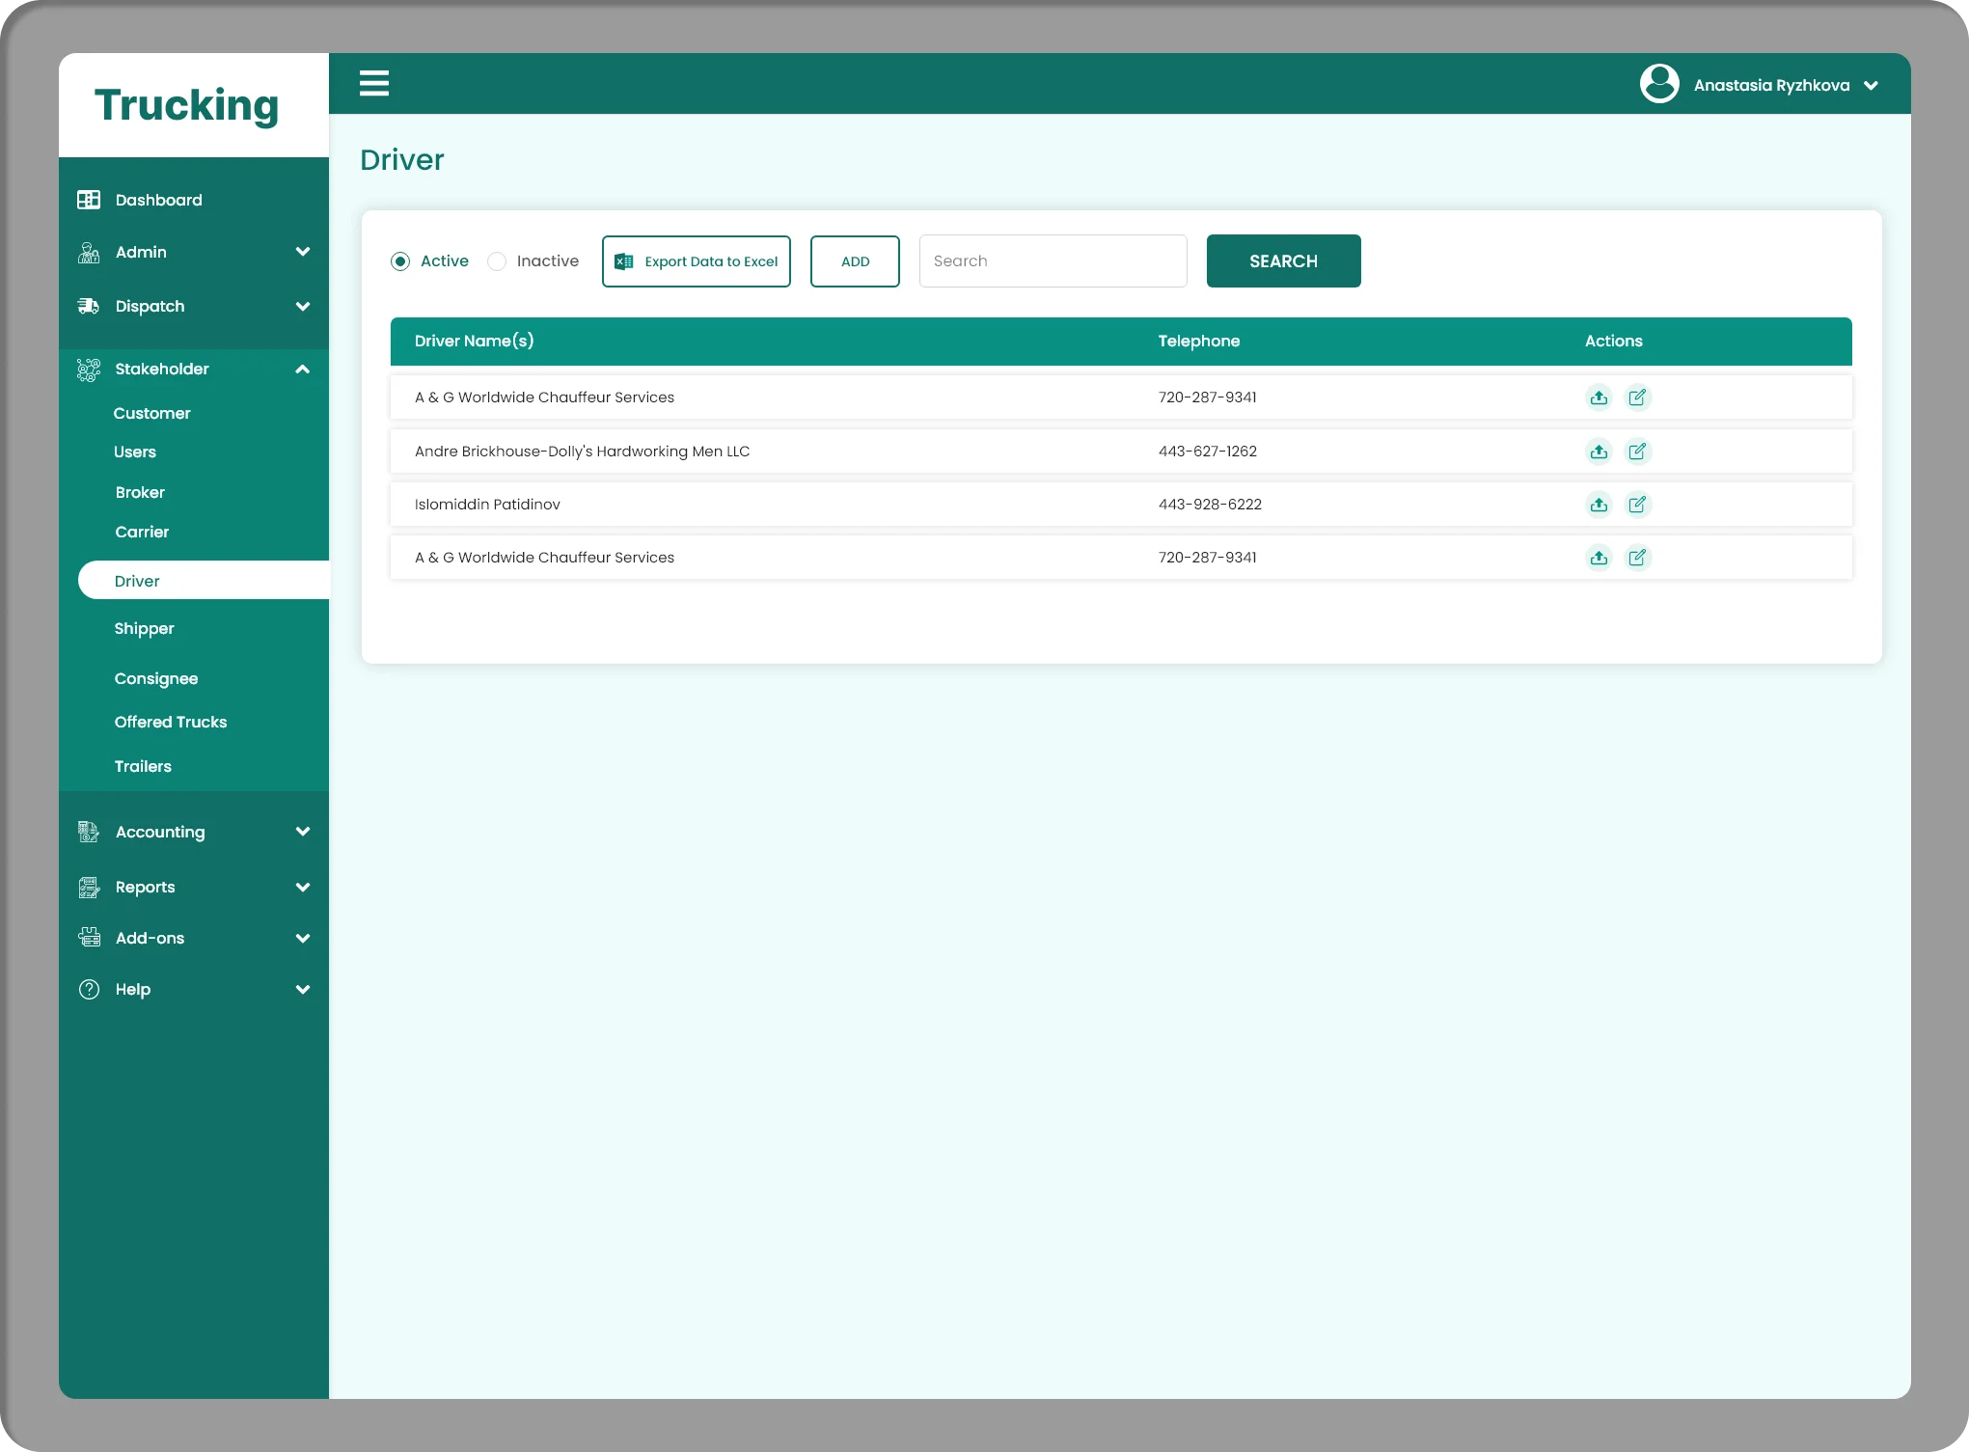
Task: Click the Anastasia Ryzhkova user name
Action: [1771, 86]
